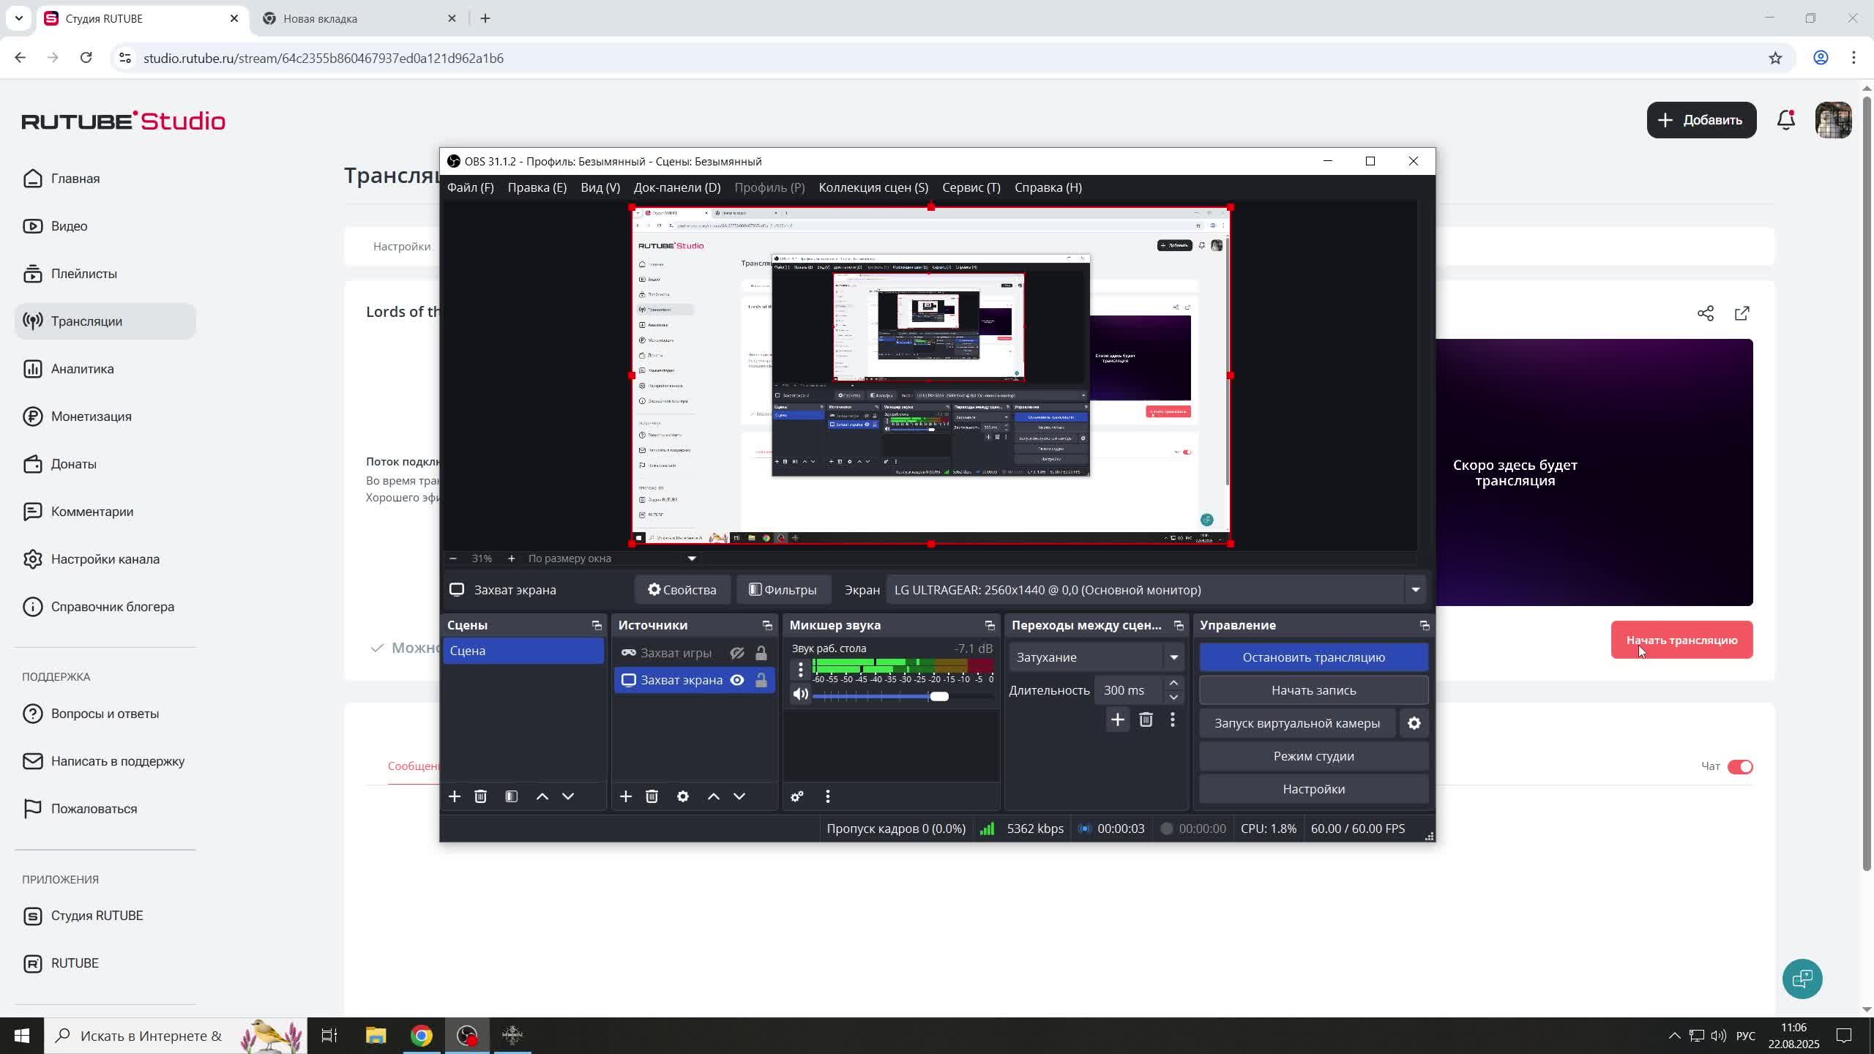Open the Док-панели (D) menu
This screenshot has height=1054, width=1874.
(x=676, y=187)
